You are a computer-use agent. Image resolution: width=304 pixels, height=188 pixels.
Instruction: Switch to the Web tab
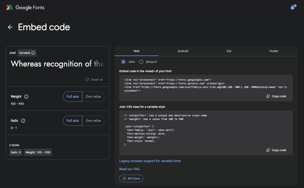(136, 51)
